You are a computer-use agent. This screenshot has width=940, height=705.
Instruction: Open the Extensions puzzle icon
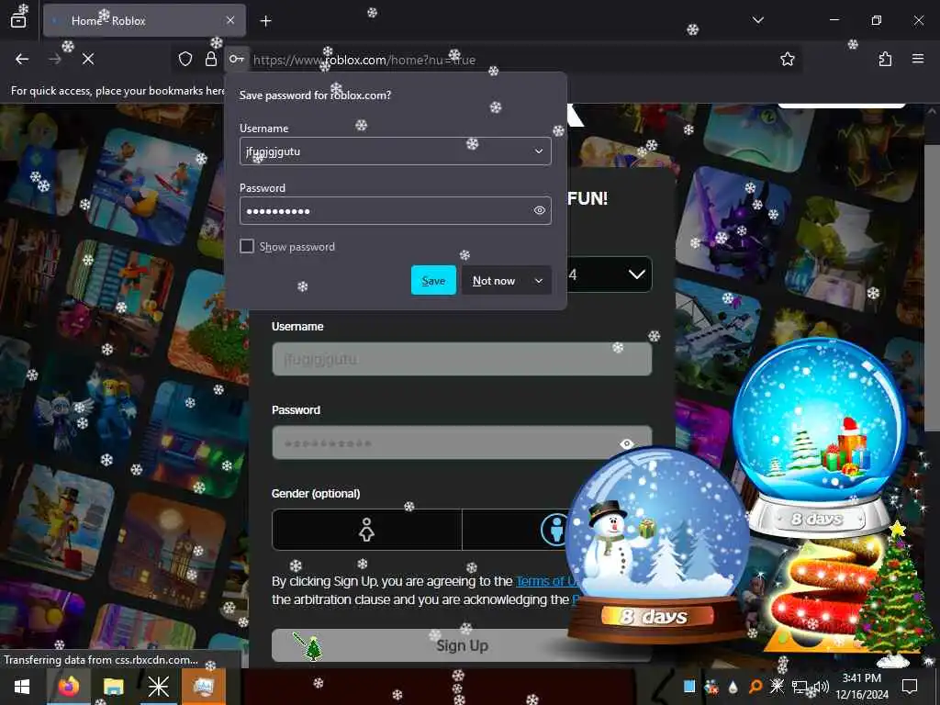point(885,59)
